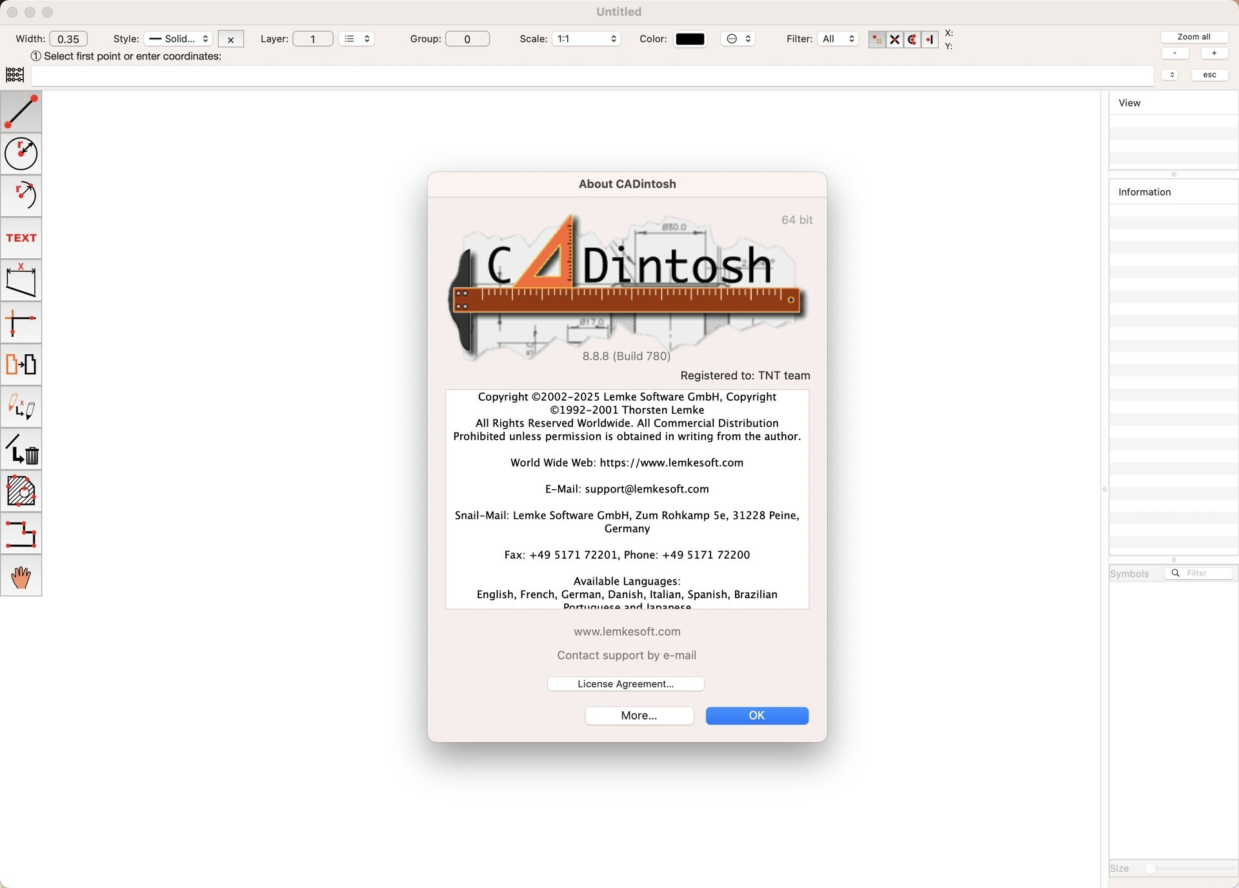Click the Information panel header
The width and height of the screenshot is (1239, 888).
point(1173,192)
